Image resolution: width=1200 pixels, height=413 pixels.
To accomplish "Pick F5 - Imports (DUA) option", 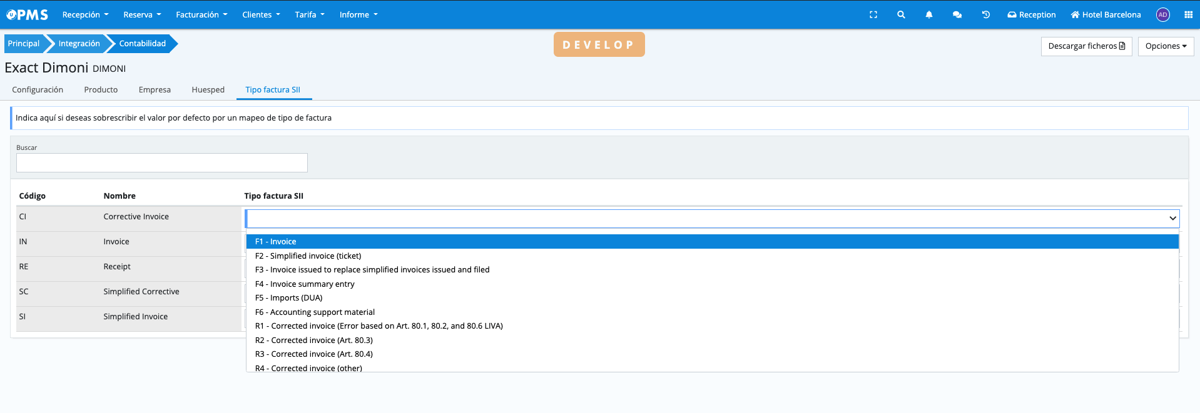I will pyautogui.click(x=288, y=298).
